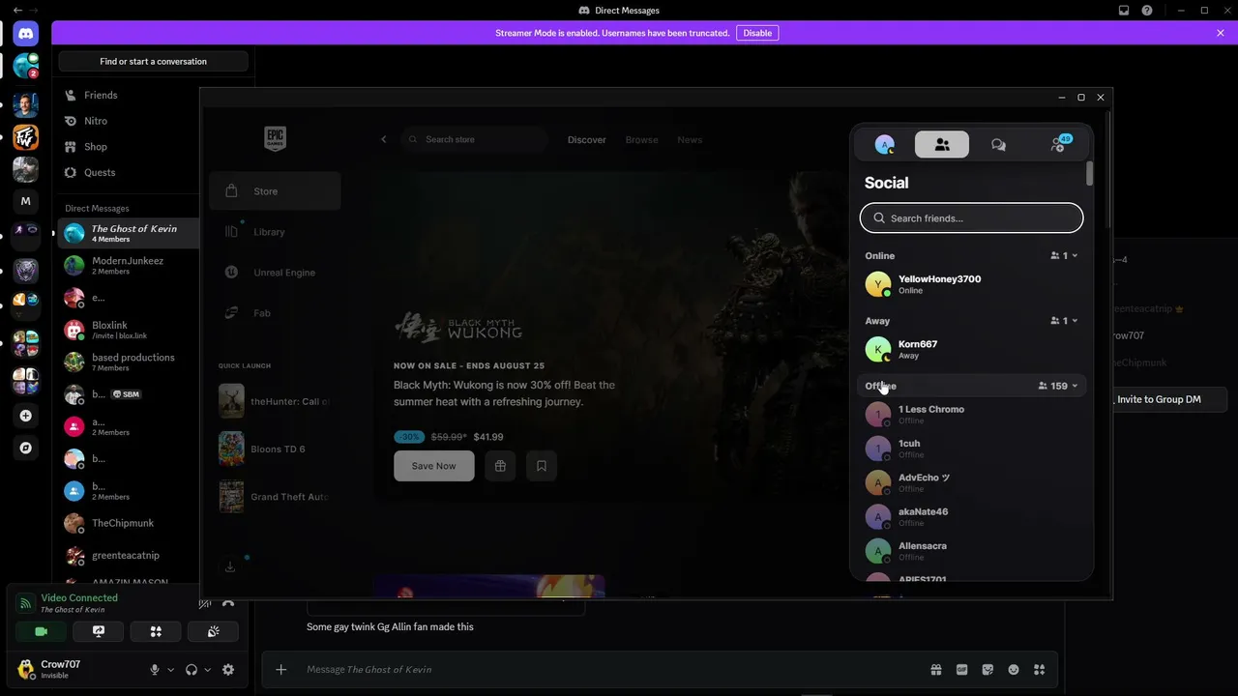Screen dimensions: 1238x696
Task: Open the ModernJunkeez group DM
Action: click(129, 265)
